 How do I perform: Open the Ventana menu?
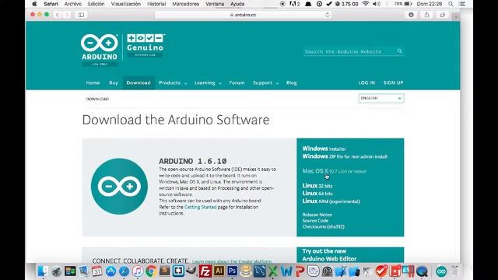[x=215, y=4]
